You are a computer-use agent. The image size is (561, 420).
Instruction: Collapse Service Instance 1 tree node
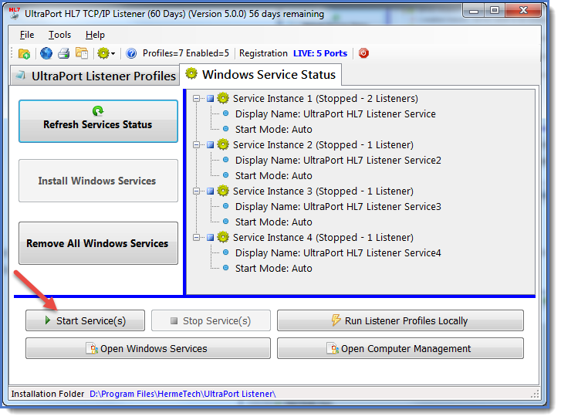pos(197,98)
